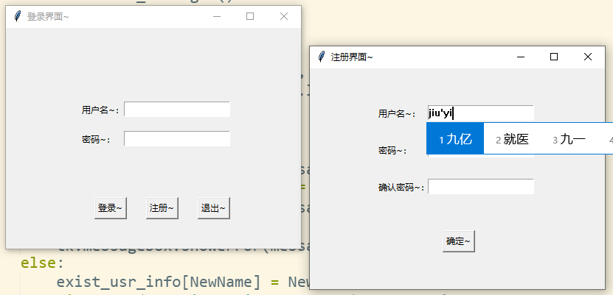Choose IME candidate 1 九亿
613x295 pixels.
coord(455,139)
